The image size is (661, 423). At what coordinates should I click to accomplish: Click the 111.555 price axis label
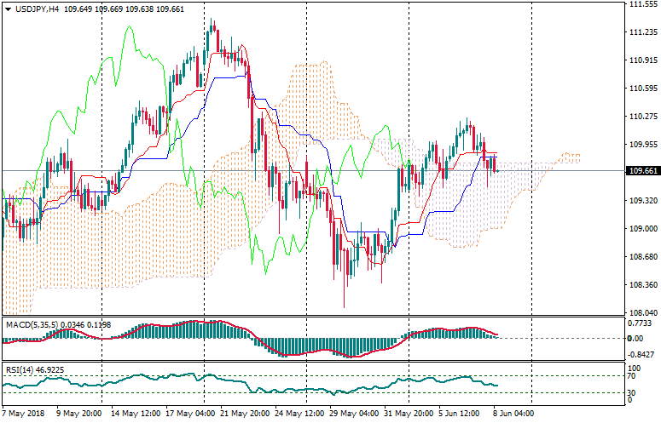pyautogui.click(x=641, y=4)
